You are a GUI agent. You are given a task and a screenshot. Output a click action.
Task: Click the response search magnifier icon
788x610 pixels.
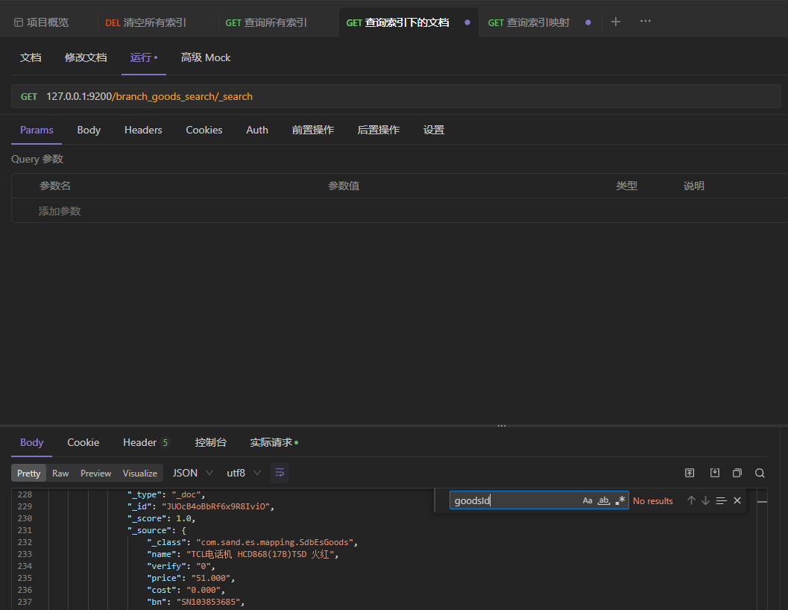pos(760,473)
